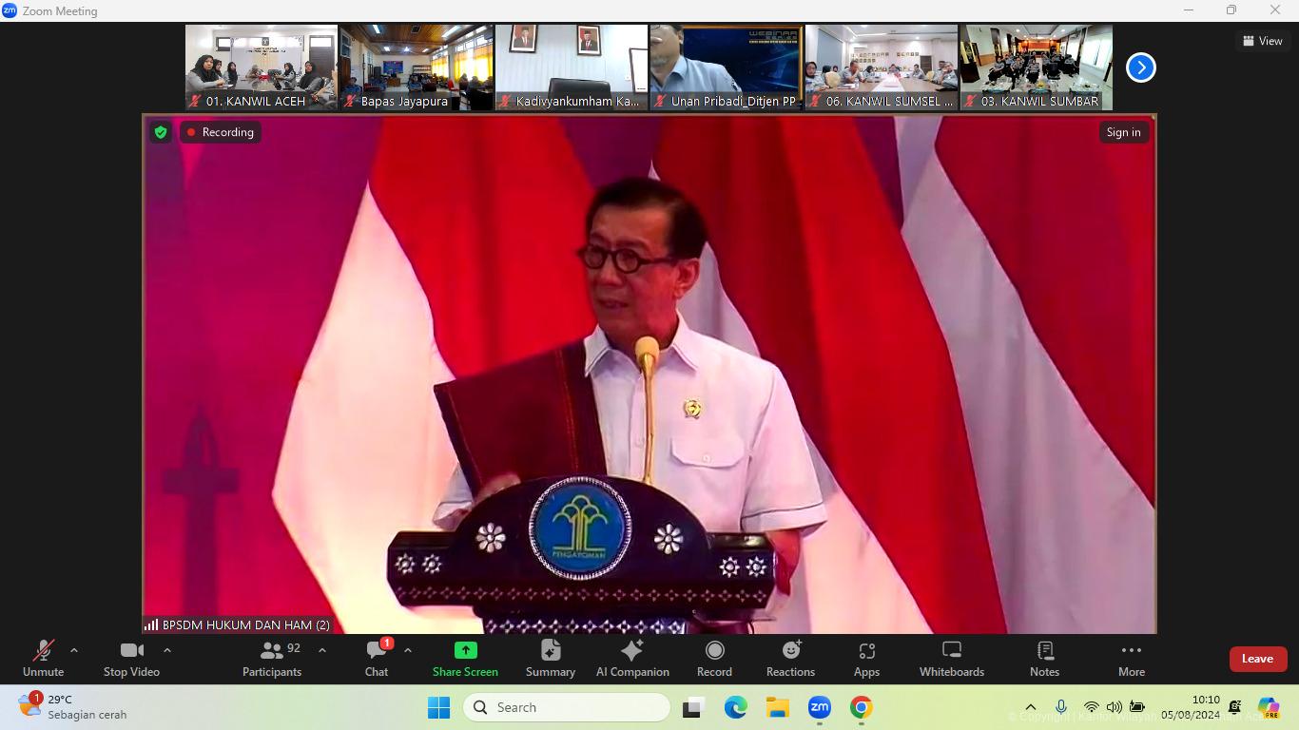Expand chat options arrow
This screenshot has width=1299, height=730.
tap(408, 651)
